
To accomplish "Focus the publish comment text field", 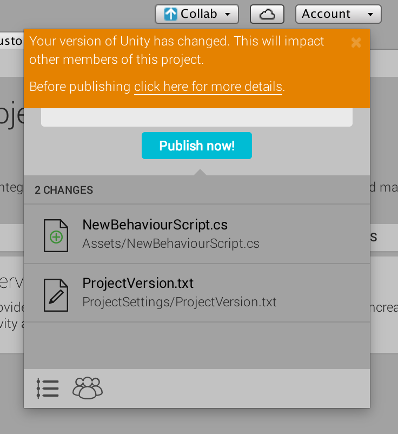I will 197,117.
